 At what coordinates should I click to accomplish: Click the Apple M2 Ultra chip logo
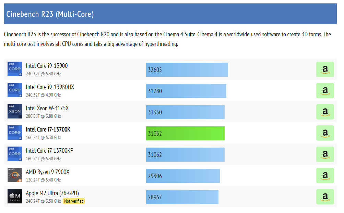pos(15,196)
